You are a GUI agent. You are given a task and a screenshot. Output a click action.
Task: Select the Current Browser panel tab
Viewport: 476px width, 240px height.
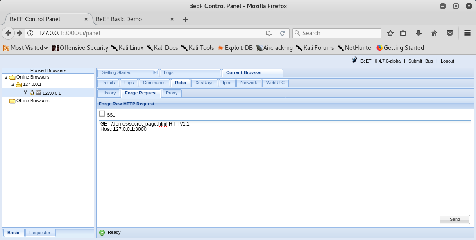point(253,73)
